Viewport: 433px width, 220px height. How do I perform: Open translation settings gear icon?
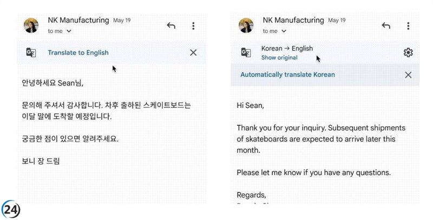[408, 53]
